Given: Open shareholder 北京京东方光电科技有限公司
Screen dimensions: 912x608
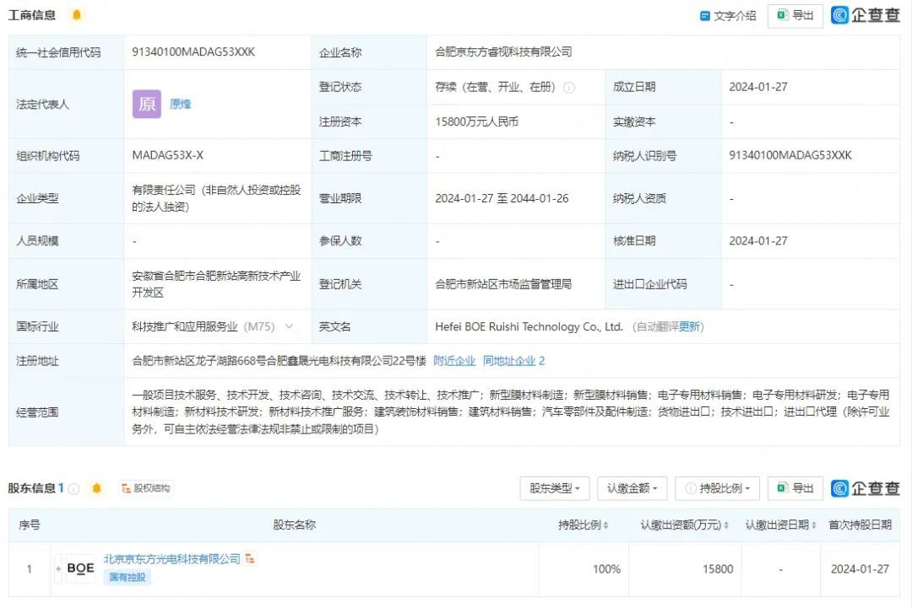Looking at the screenshot, I should tap(172, 558).
